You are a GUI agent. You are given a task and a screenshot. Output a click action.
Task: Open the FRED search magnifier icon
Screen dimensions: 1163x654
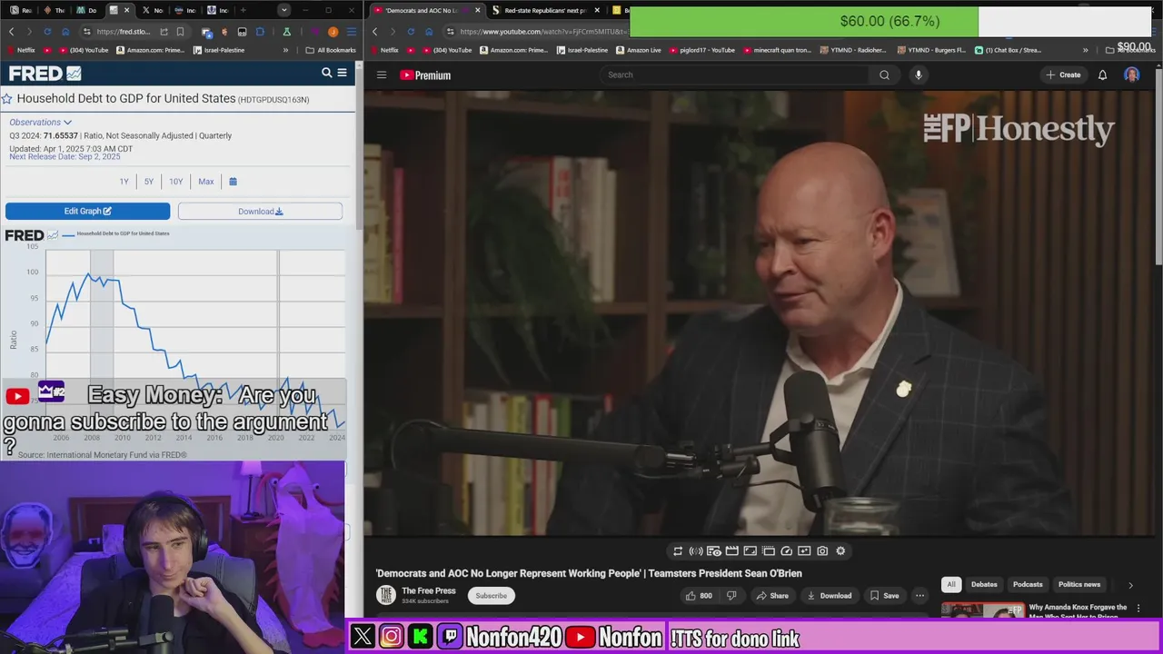[326, 73]
